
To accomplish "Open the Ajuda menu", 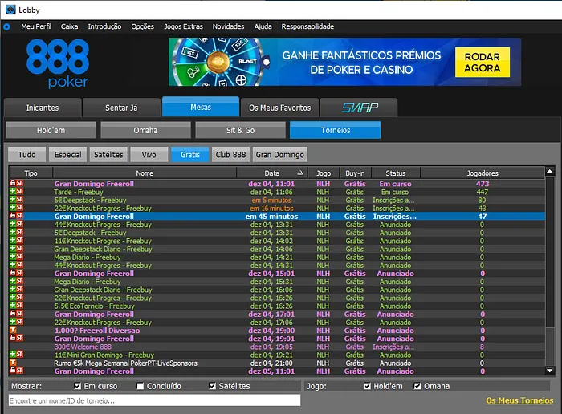I will (263, 26).
